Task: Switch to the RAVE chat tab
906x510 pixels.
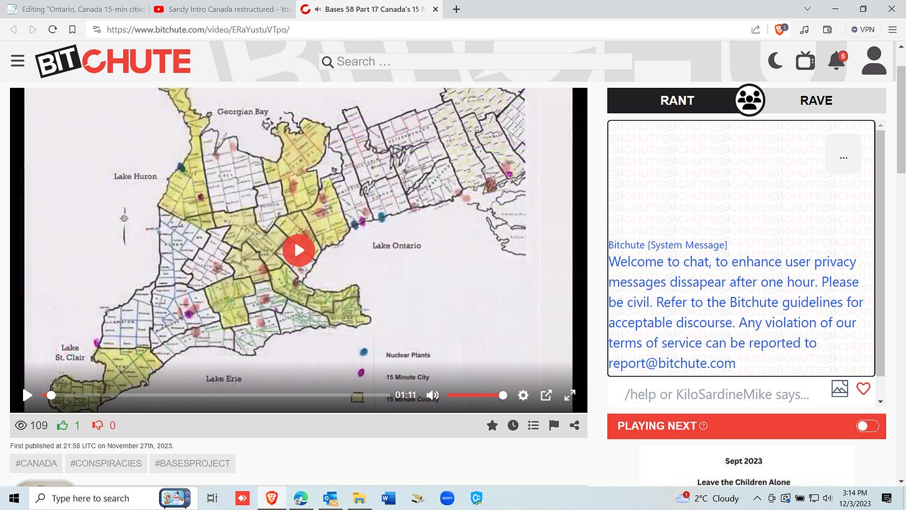Action: (x=816, y=100)
